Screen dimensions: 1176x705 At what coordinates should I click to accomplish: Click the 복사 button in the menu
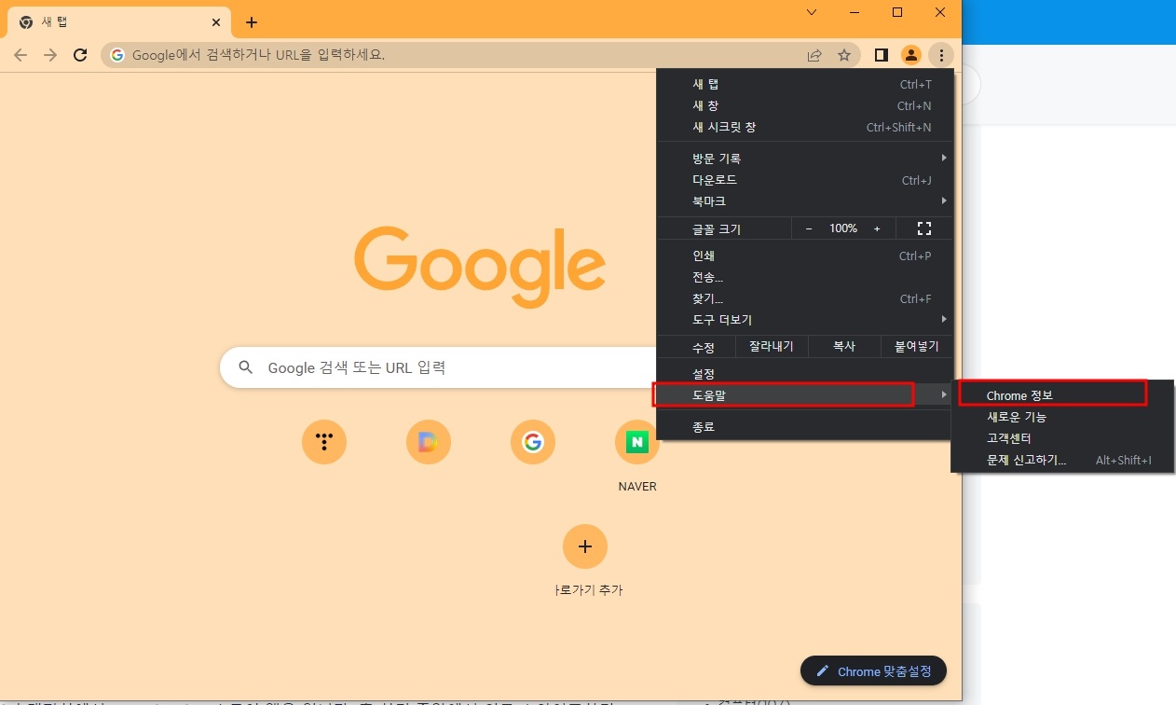point(842,345)
